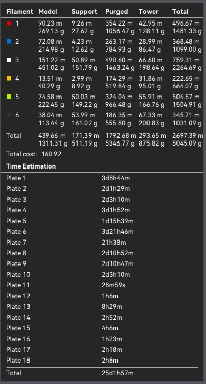
Task: Click Plate 16 time 1h23m
Action: point(112,339)
